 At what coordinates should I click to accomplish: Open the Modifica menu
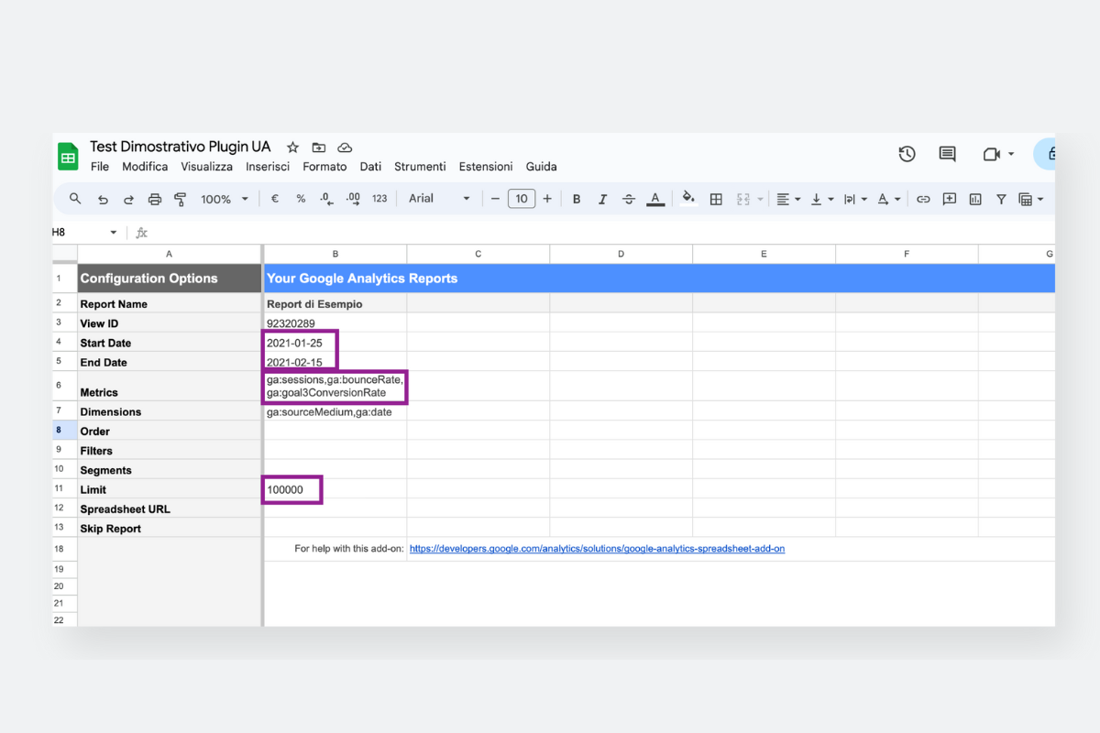[x=145, y=167]
